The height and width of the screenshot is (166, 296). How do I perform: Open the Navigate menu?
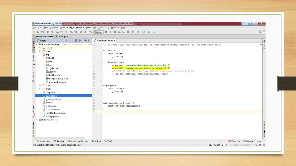(54, 27)
